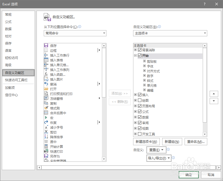Click the ribbon tree scrollbar thumb
This screenshot has height=181, width=223.
(205, 85)
